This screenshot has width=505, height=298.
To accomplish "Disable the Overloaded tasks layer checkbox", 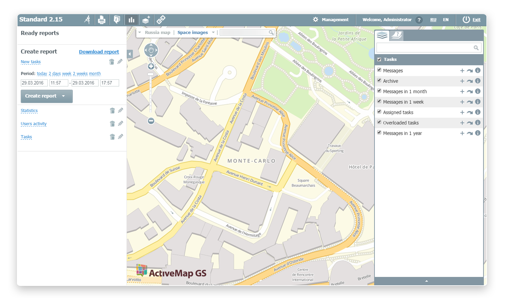I will pyautogui.click(x=379, y=122).
